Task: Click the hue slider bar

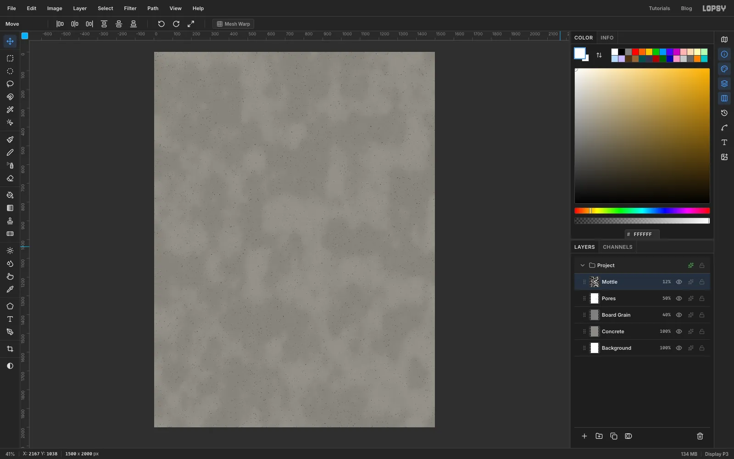Action: pos(642,211)
